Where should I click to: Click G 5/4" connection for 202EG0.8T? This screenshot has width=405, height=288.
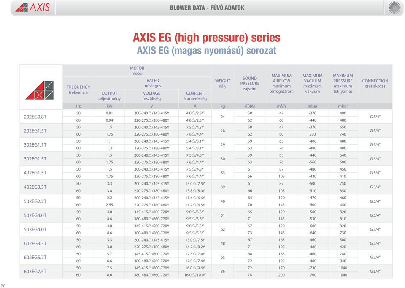pyautogui.click(x=375, y=117)
